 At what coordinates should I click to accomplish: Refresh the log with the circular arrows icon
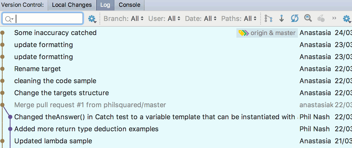[295, 18]
